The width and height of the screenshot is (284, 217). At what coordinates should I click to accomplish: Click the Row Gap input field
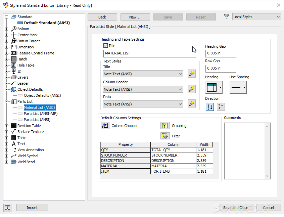[221, 68]
